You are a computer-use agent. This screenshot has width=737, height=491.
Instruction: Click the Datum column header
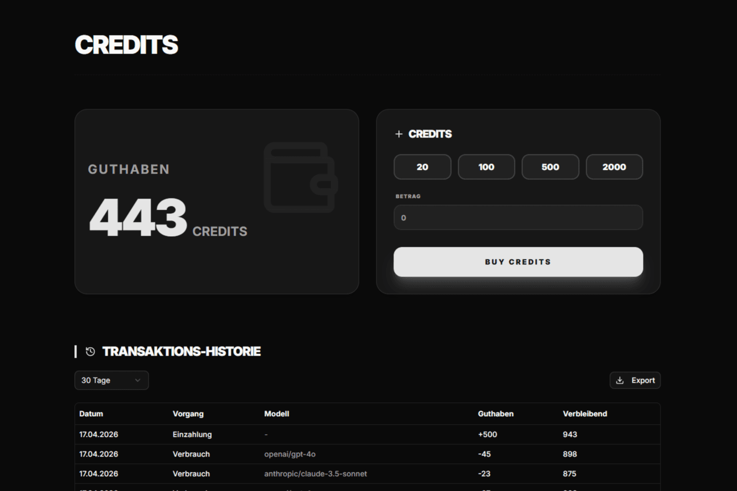tap(91, 414)
